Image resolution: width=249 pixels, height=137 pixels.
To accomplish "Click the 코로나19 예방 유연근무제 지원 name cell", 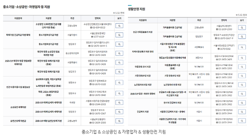I will 48,121.
